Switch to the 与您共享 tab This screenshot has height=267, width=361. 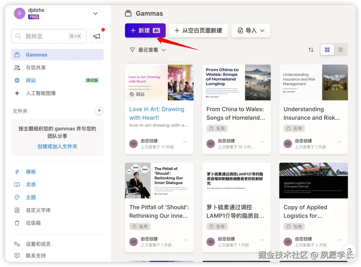(36, 67)
